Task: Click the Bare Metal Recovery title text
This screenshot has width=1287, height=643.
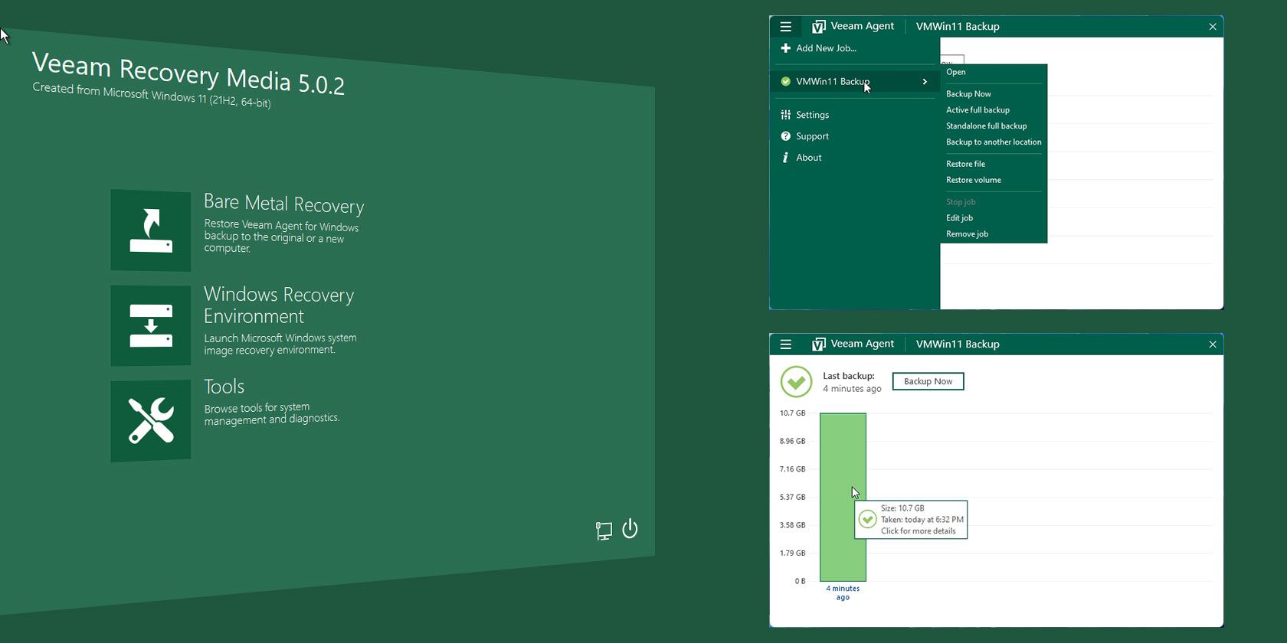Action: (283, 204)
